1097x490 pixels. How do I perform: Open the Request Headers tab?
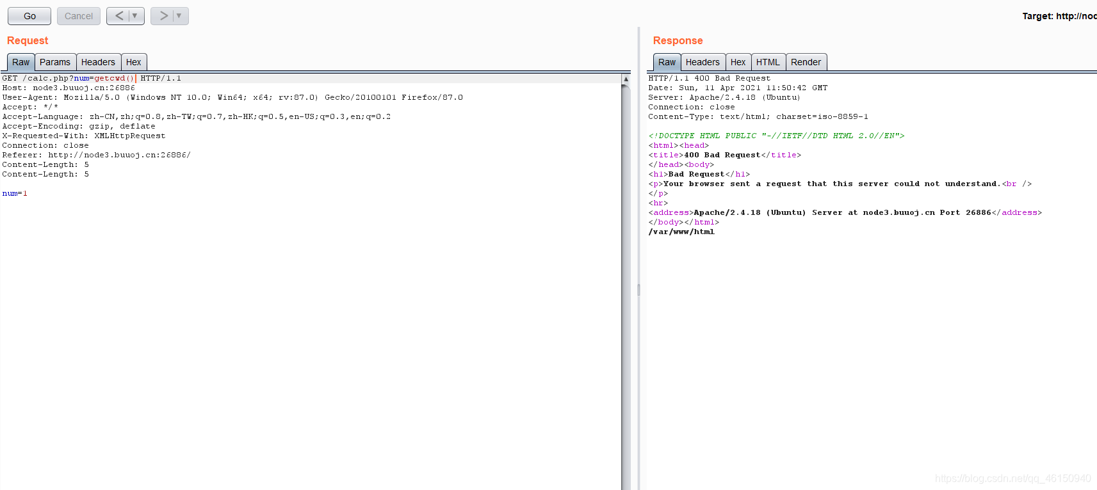(x=98, y=62)
